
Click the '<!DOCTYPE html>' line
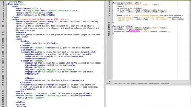[15, 2]
